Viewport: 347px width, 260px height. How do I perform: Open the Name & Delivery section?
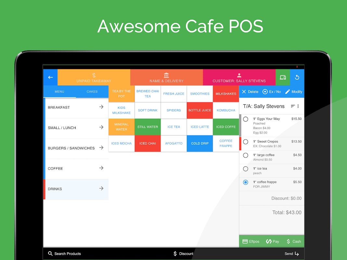pyautogui.click(x=166, y=77)
